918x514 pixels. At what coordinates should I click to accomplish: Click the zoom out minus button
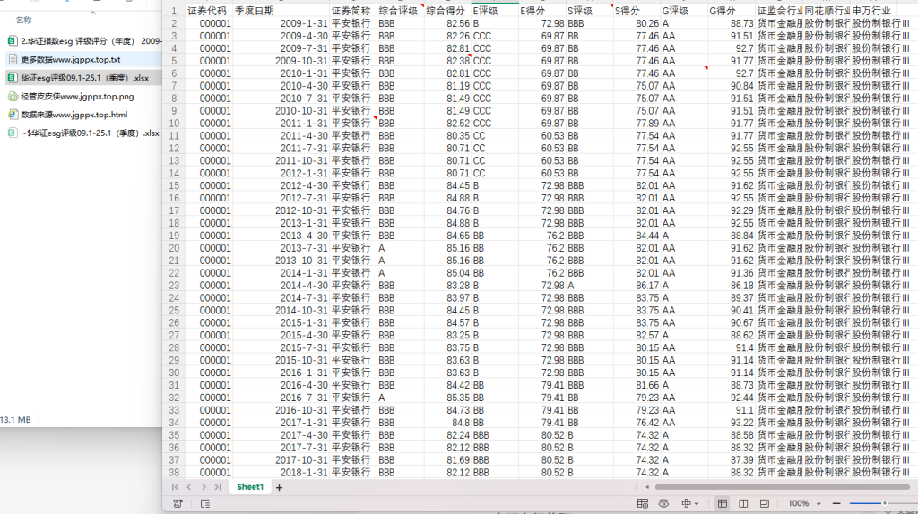click(836, 503)
